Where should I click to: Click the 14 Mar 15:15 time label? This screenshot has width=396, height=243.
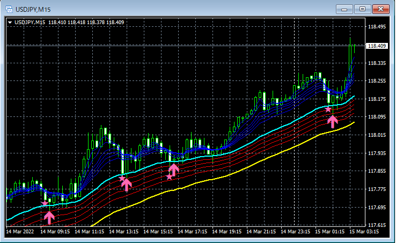(158, 232)
